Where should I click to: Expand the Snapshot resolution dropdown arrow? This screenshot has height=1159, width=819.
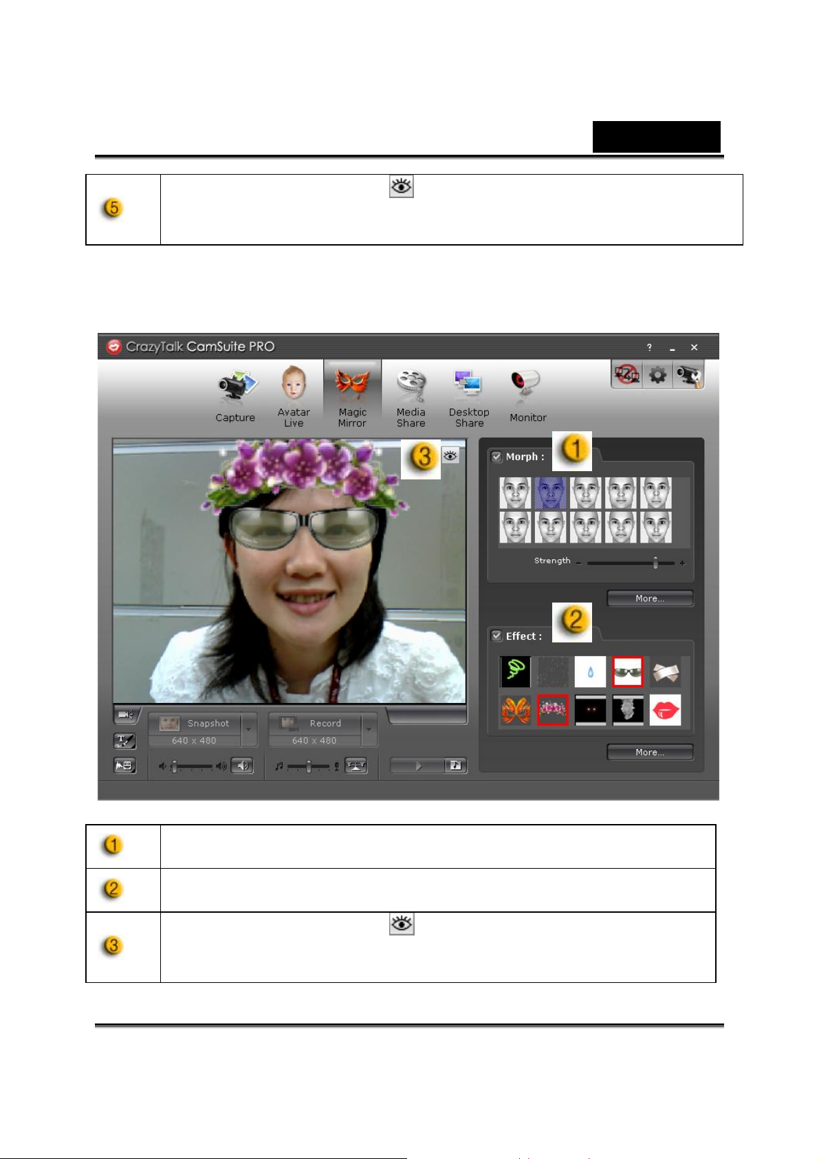249,729
